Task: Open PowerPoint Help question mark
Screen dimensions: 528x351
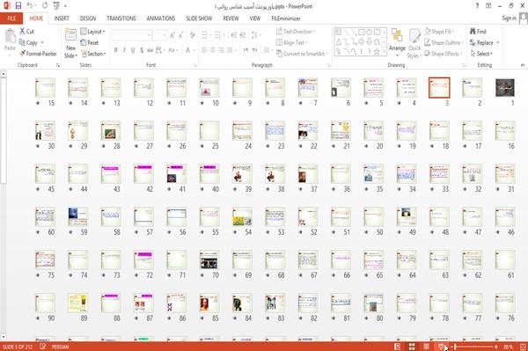Action: pos(477,6)
